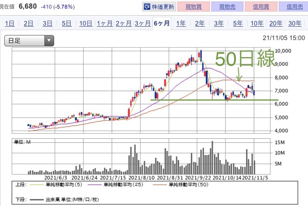
Task: Switch chart to 1ヶ月 range
Action: (x=104, y=23)
